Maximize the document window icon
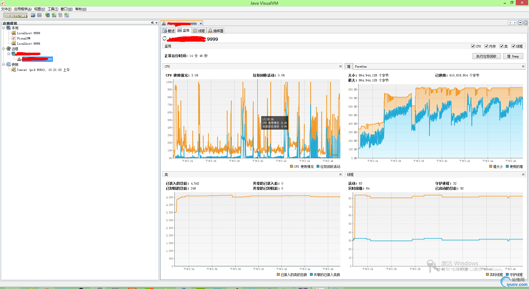The image size is (529, 289). [x=526, y=23]
